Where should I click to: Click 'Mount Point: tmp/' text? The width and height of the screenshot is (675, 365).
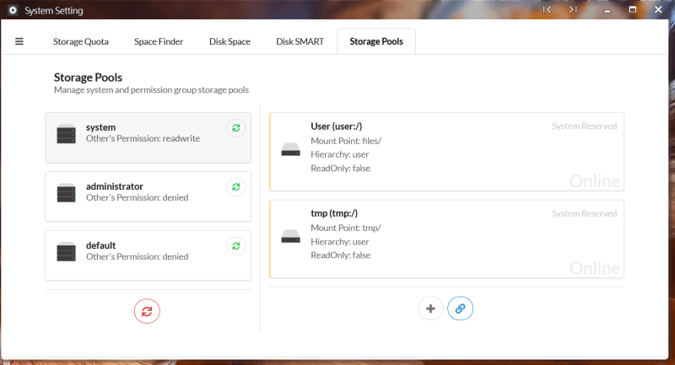coord(346,228)
